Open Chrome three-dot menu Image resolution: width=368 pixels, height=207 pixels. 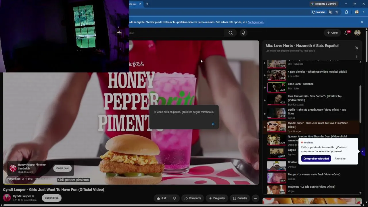click(x=364, y=12)
